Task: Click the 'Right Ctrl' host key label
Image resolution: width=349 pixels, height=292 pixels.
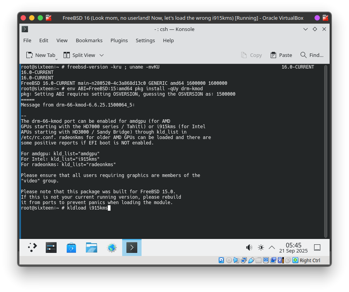Action: click(x=310, y=260)
